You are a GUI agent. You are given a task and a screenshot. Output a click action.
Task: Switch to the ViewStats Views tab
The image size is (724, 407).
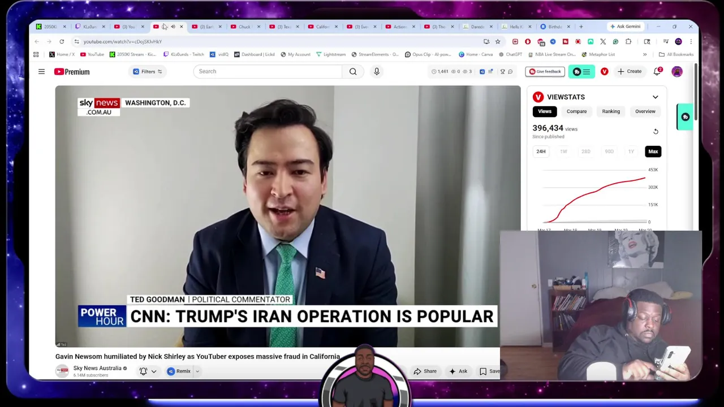click(545, 111)
